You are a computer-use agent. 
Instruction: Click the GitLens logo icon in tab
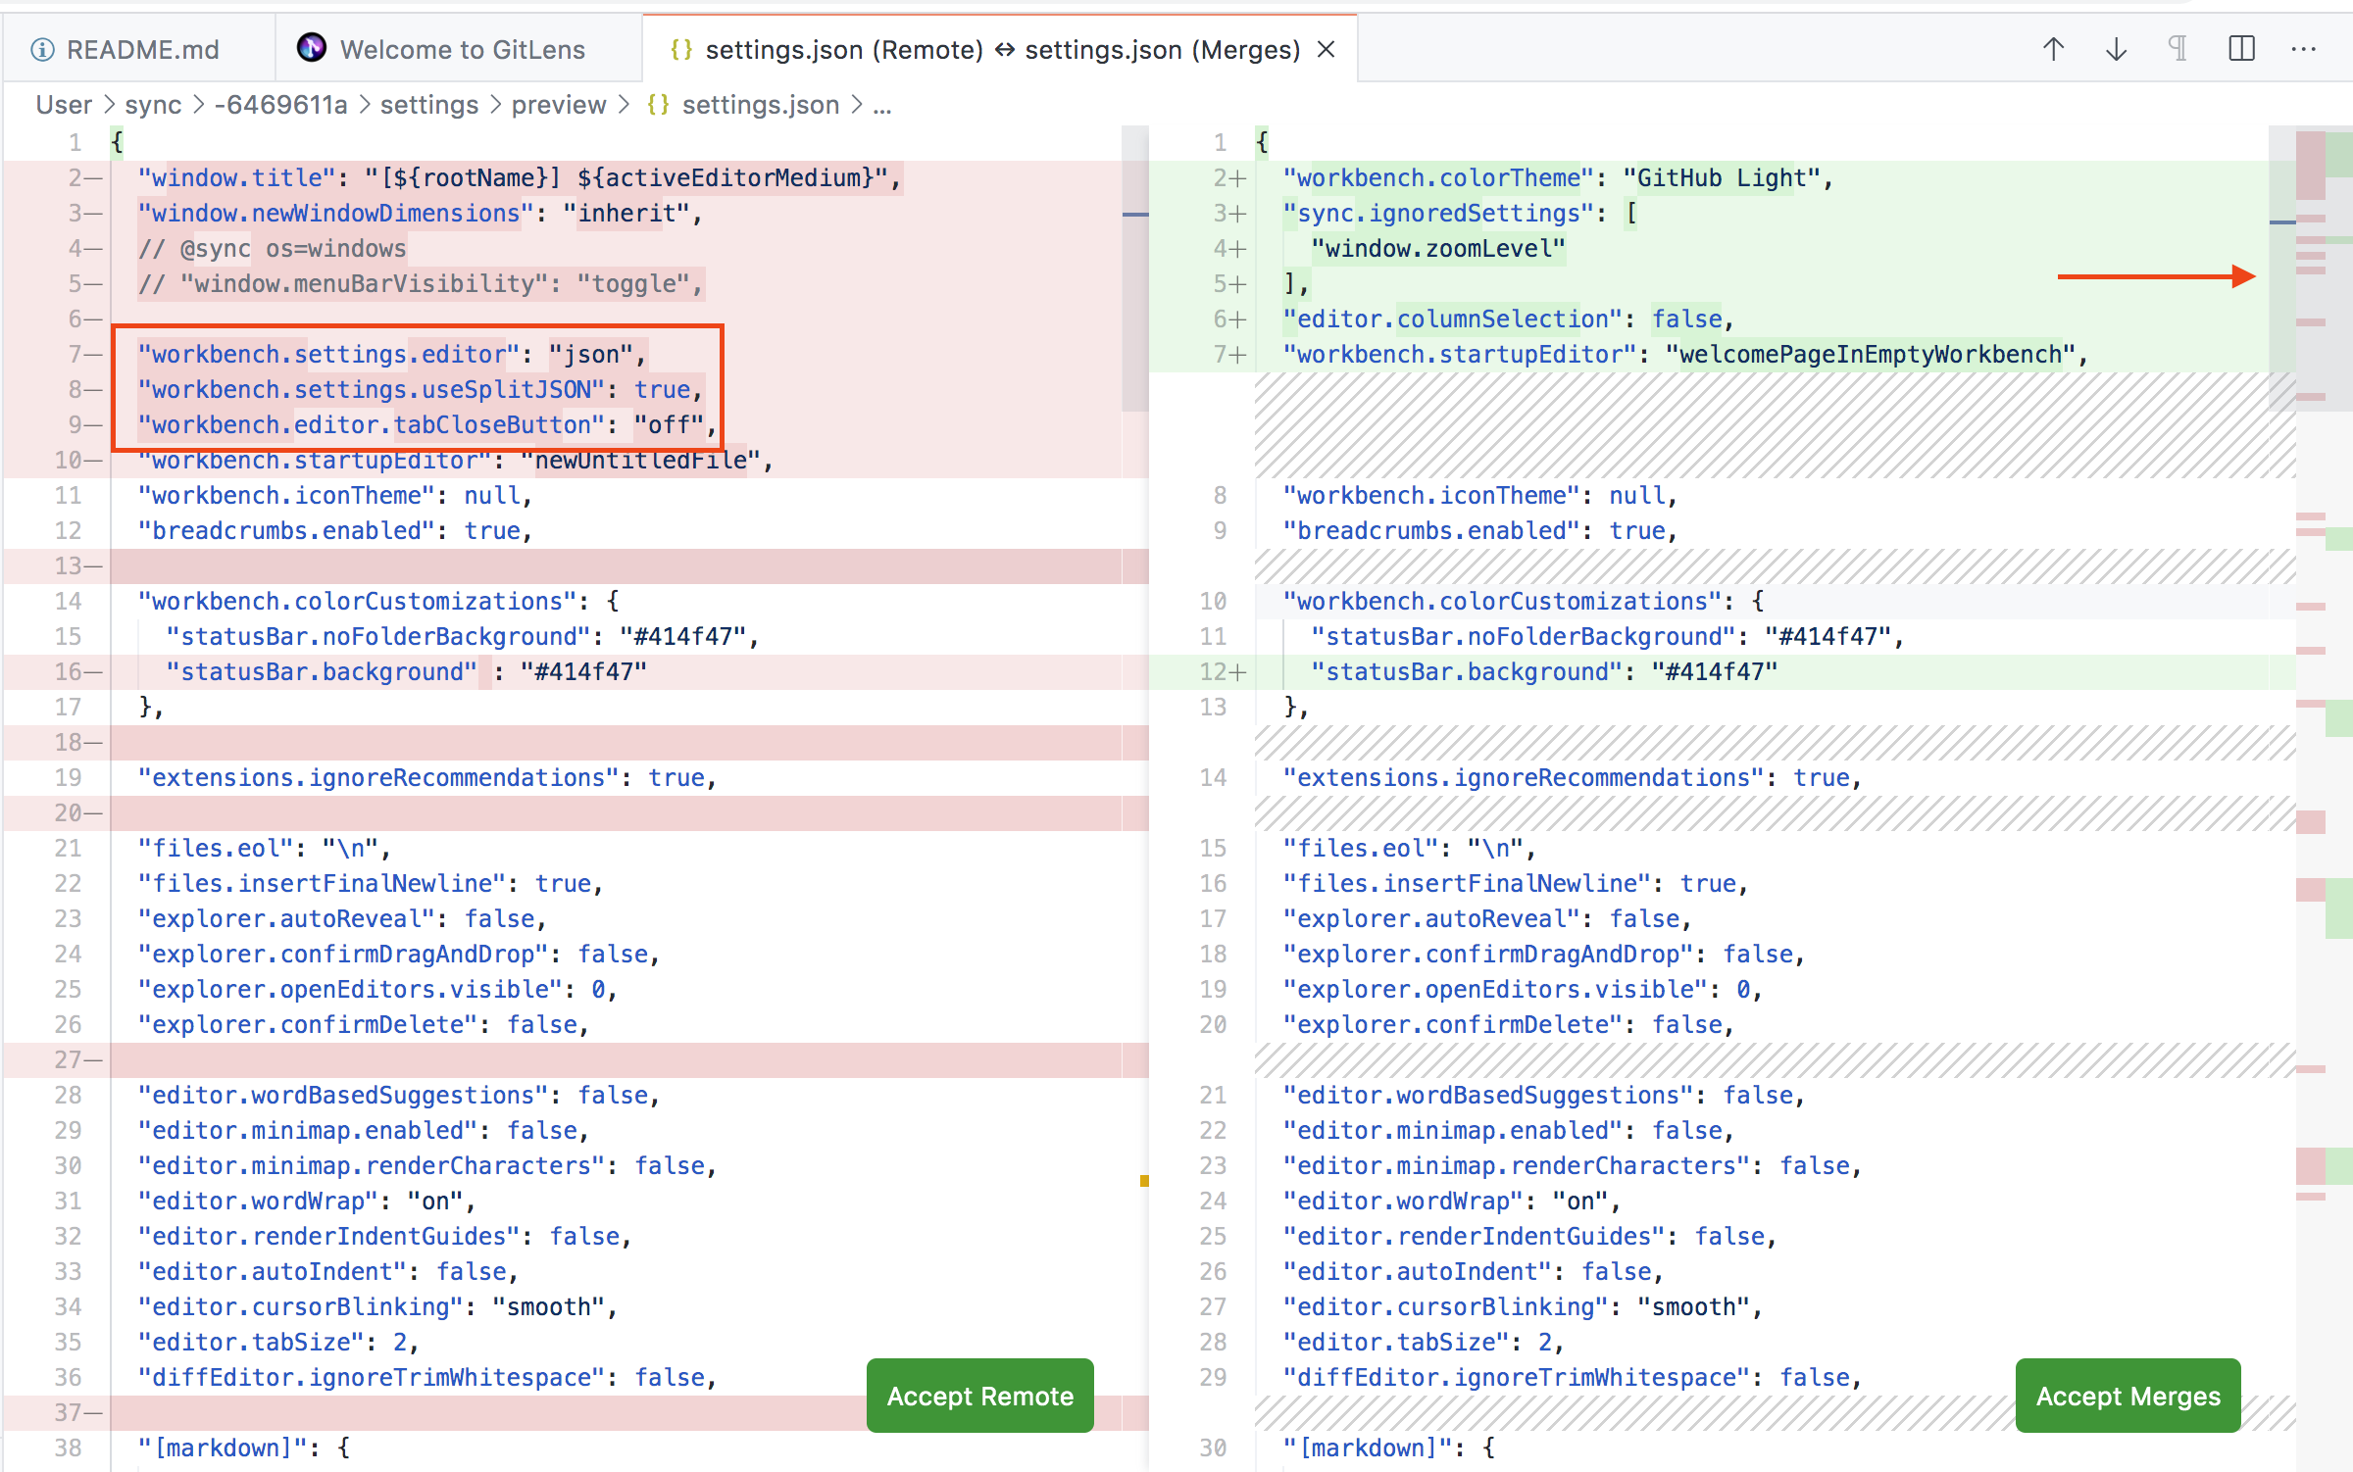pos(311,48)
